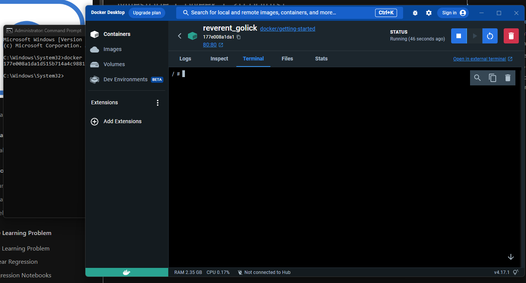Click the Command Prompt window icon
Image resolution: width=526 pixels, height=283 pixels.
coord(9,31)
